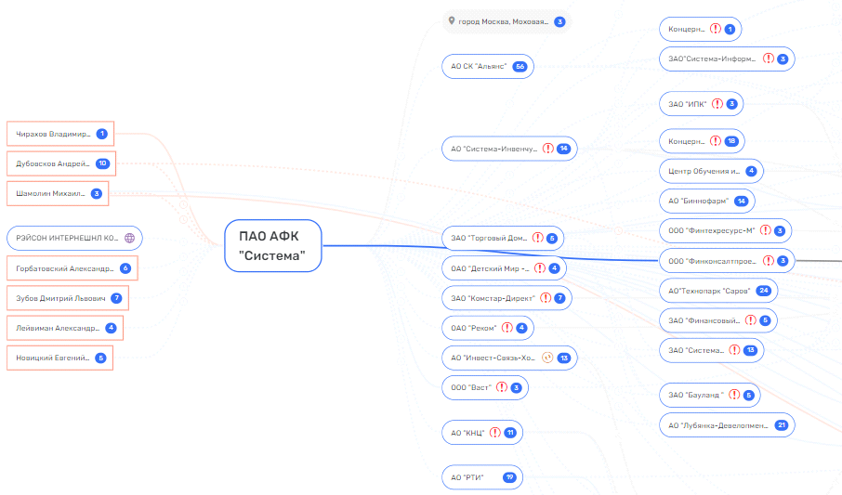Click the ЗАО "ИПК" label text
842x495 pixels.
(x=688, y=104)
